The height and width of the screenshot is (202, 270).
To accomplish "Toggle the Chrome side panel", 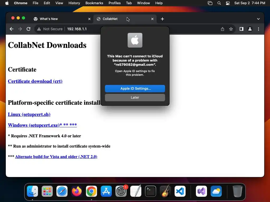I will coord(242,29).
